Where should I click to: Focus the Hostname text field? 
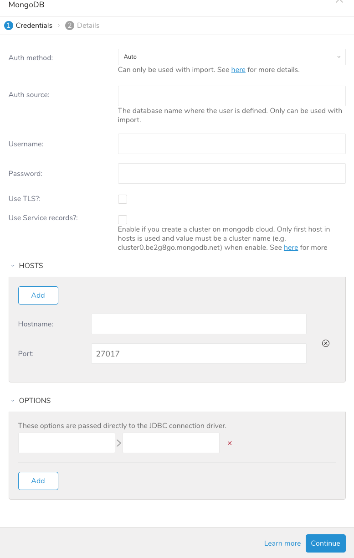(x=199, y=324)
